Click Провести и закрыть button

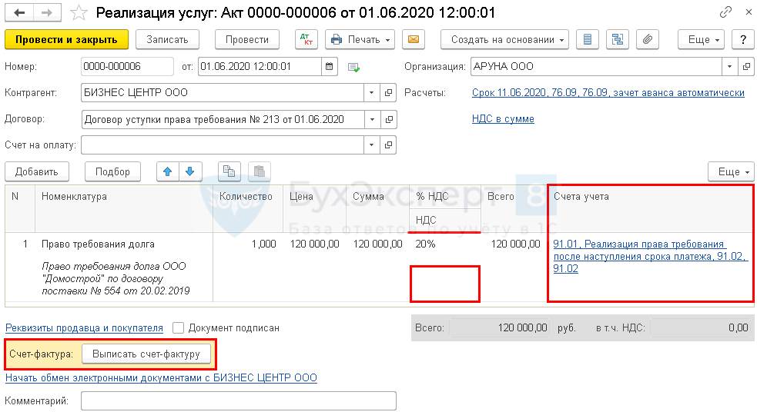(x=67, y=39)
